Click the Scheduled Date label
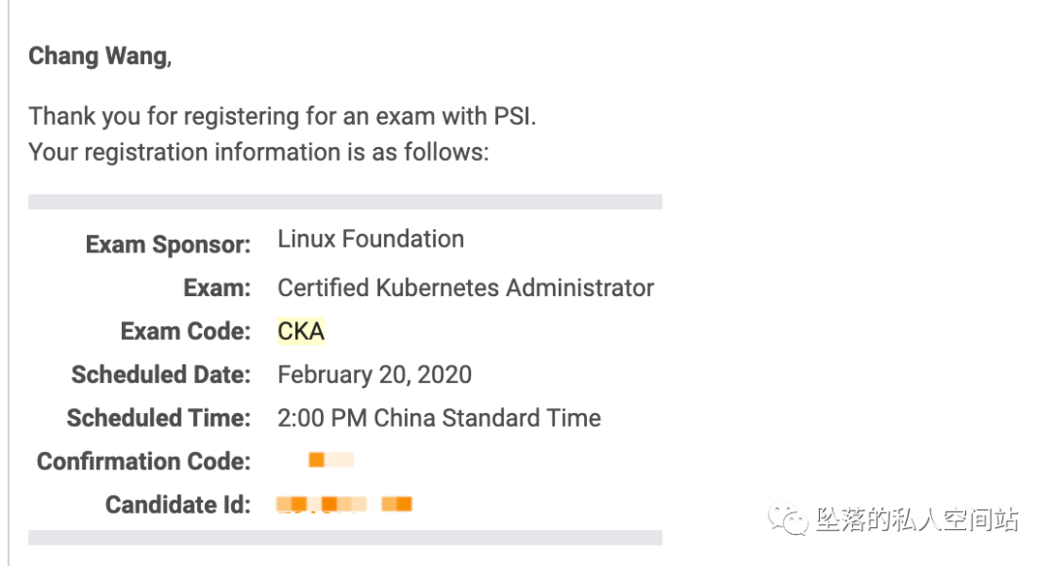This screenshot has height=566, width=1053. (x=161, y=375)
